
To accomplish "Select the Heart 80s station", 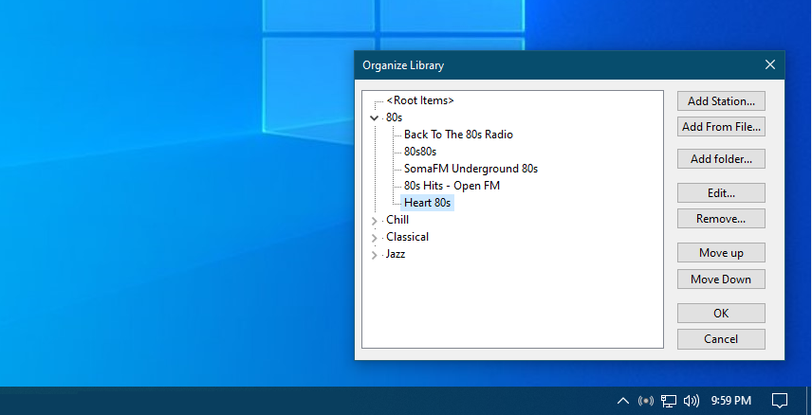I will 427,203.
